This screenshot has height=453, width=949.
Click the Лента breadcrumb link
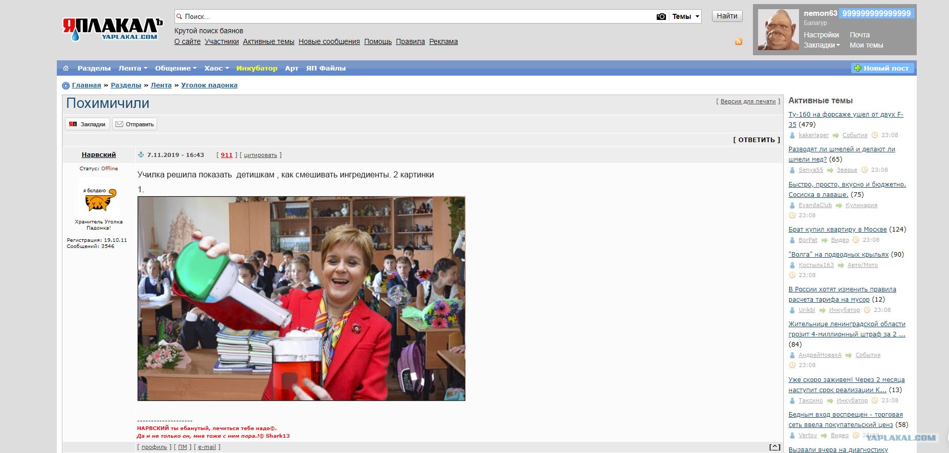(161, 85)
